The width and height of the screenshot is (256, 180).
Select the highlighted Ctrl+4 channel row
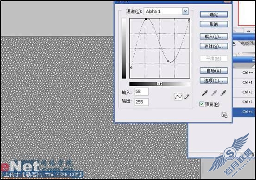[244, 112]
